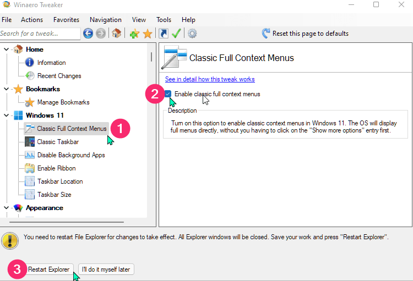This screenshot has height=281, width=413.
Task: Select the Windows 11 category label
Action: (x=45, y=115)
